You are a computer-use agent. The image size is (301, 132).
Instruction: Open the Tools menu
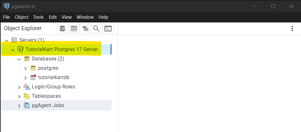pyautogui.click(x=39, y=17)
